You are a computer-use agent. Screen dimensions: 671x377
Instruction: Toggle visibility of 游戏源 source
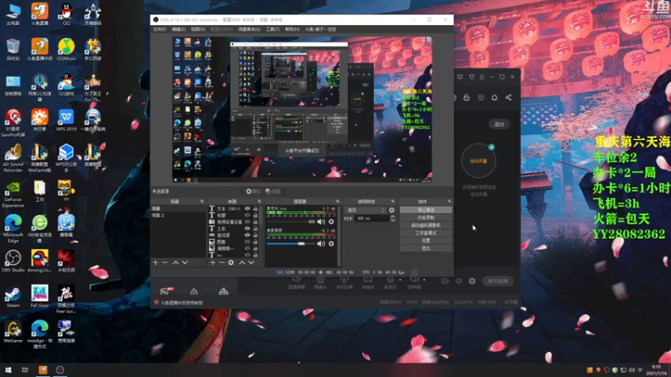[x=247, y=235]
